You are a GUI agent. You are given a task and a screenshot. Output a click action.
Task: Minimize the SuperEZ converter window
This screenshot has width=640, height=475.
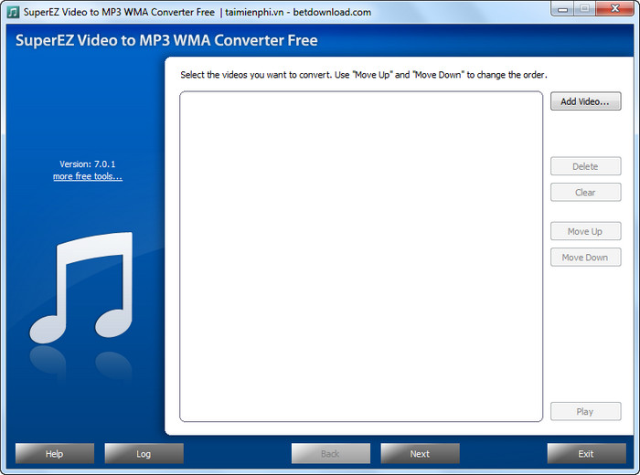click(562, 8)
